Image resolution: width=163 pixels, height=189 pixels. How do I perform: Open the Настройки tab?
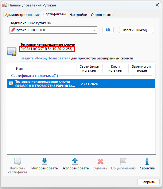[x=78, y=15]
